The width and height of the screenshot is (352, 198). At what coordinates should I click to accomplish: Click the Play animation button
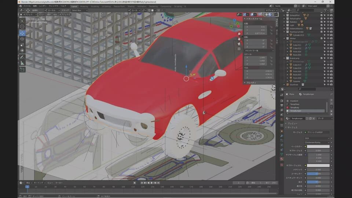pyautogui.click(x=152, y=183)
